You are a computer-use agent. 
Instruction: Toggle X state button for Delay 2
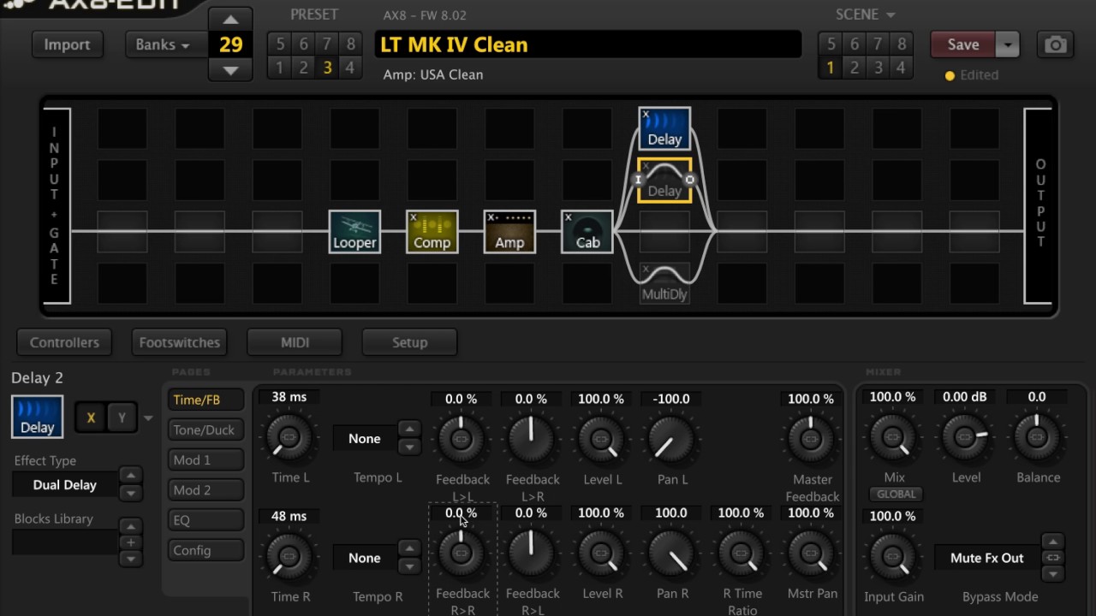91,418
